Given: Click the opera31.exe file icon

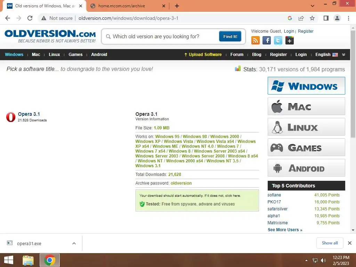Looking at the screenshot, I should pyautogui.click(x=10, y=243).
